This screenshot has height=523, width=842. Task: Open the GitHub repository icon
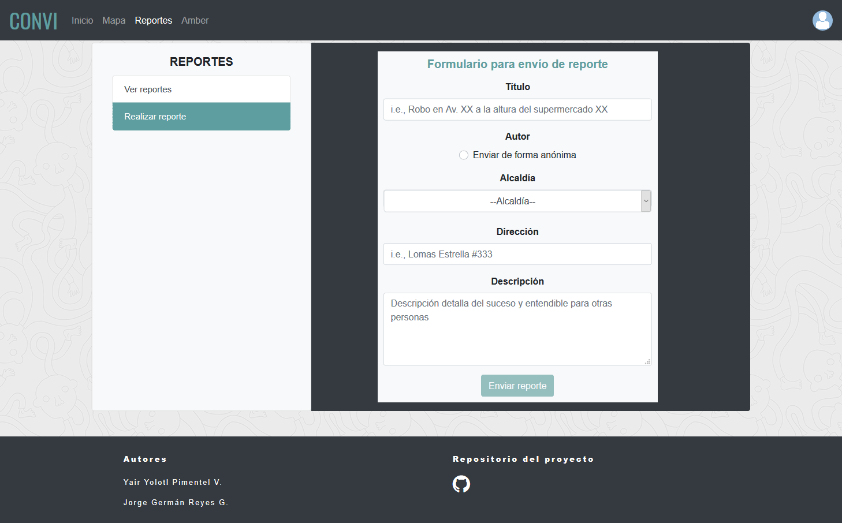[461, 484]
